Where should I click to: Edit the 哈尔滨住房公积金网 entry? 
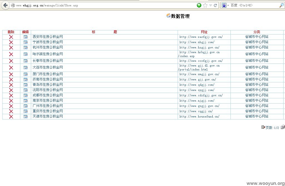(x=26, y=54)
